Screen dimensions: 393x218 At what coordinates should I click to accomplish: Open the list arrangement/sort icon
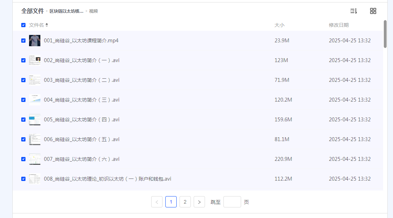point(353,11)
